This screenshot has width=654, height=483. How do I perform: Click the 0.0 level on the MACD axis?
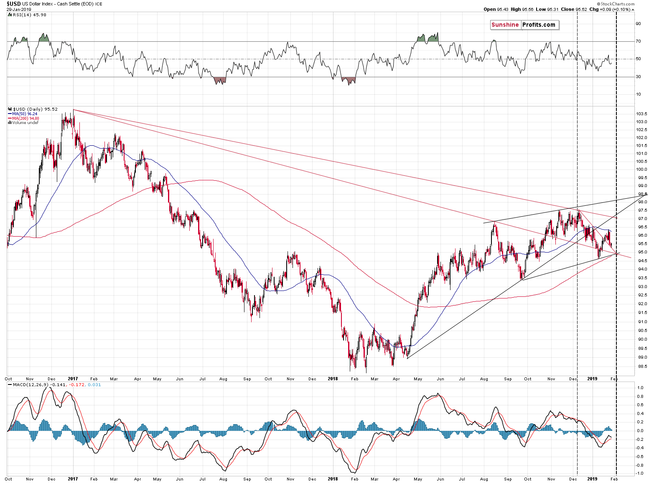click(640, 431)
